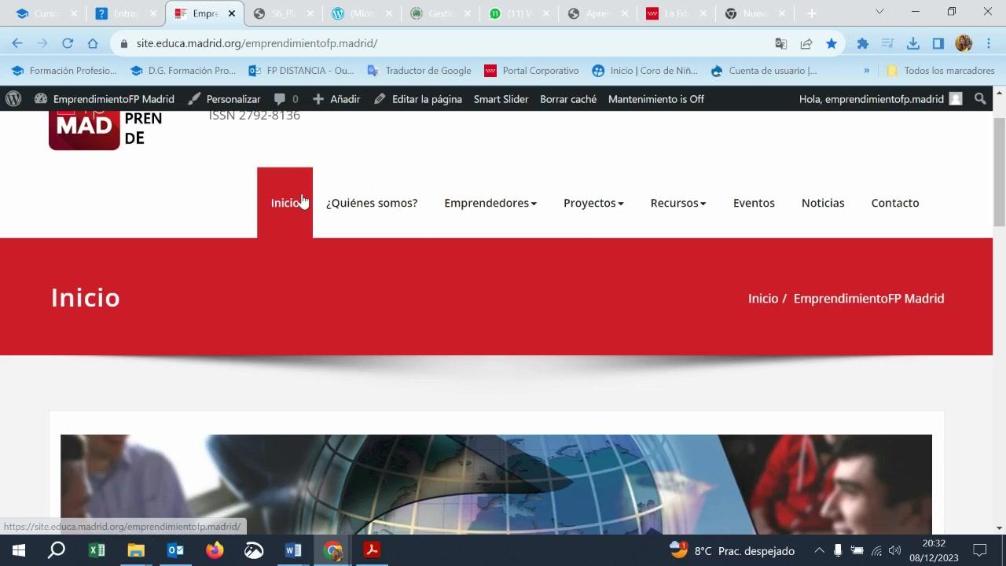Open the weather widget showing 8°C
This screenshot has width=1006, height=566.
[732, 550]
